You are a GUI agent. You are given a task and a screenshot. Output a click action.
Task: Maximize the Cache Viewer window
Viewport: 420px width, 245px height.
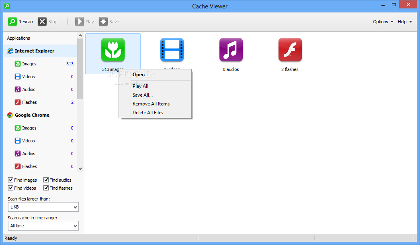[x=394, y=4]
